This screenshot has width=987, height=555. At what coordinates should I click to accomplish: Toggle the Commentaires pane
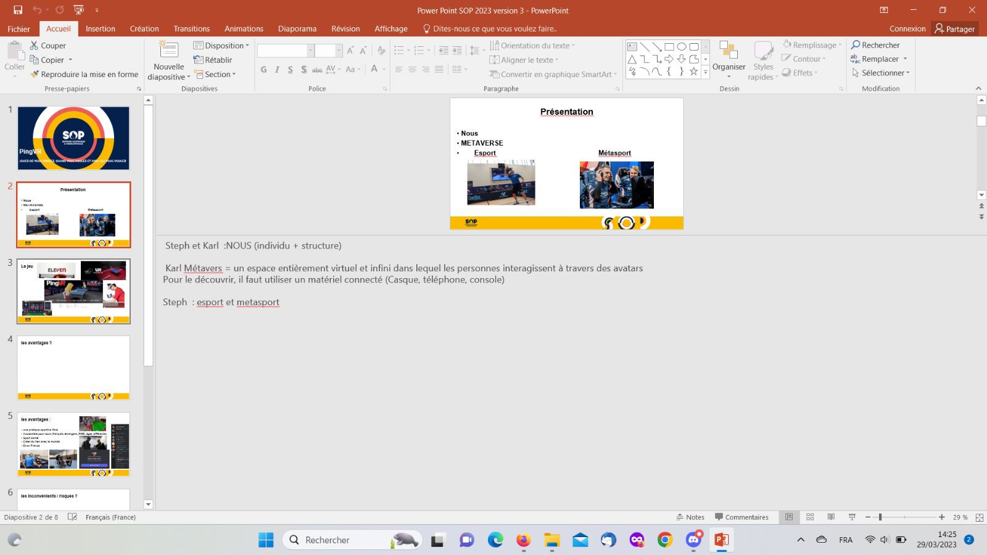741,517
